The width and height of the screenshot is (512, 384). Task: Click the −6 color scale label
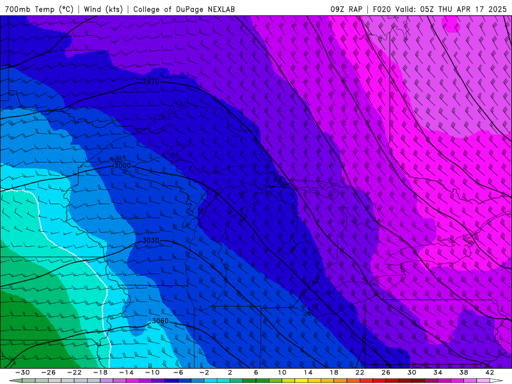pyautogui.click(x=179, y=372)
